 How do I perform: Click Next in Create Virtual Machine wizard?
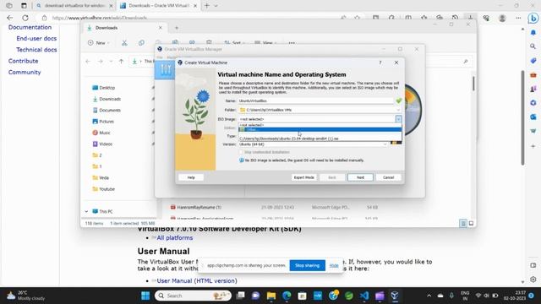coord(360,177)
